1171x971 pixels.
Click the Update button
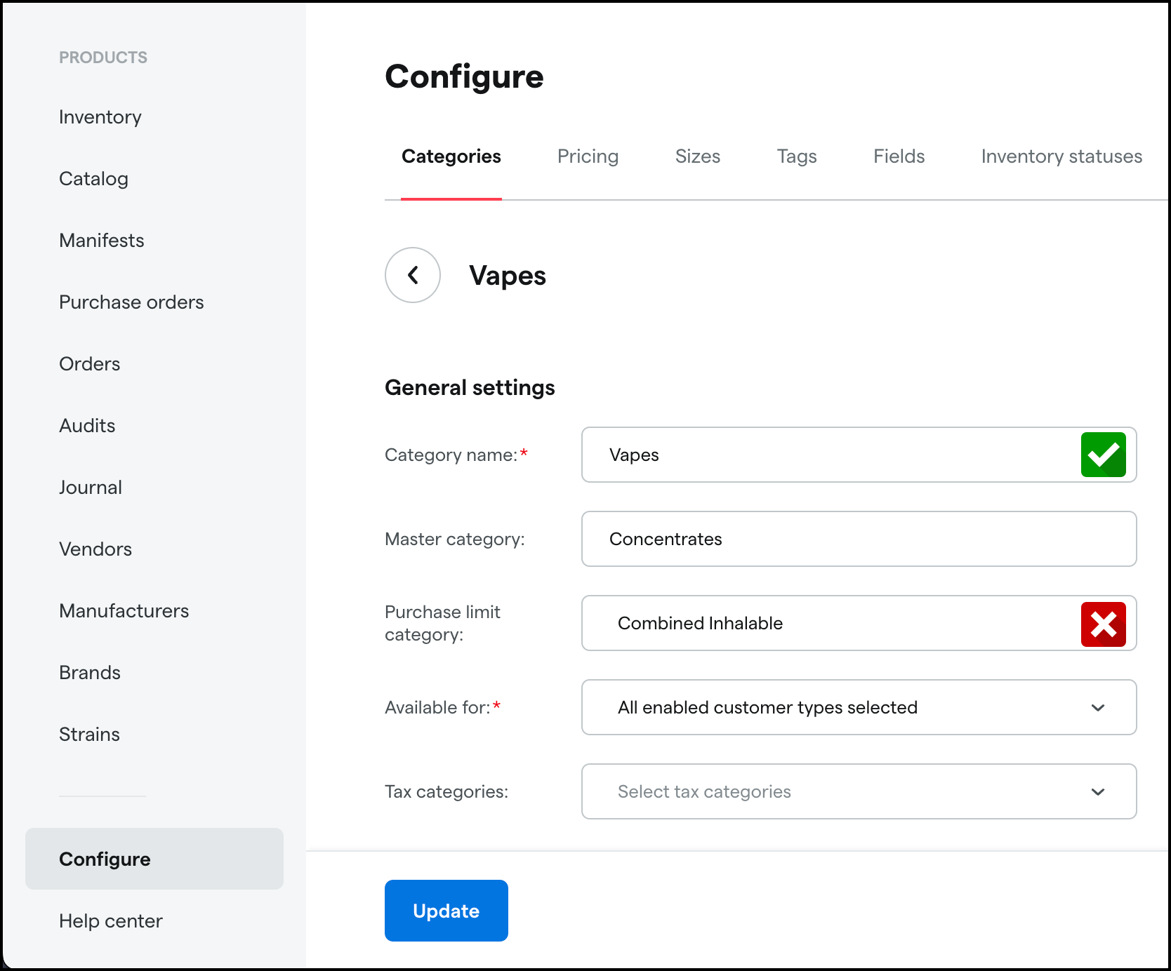pos(446,910)
